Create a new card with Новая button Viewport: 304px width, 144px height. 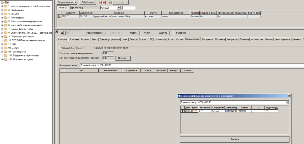point(133,33)
